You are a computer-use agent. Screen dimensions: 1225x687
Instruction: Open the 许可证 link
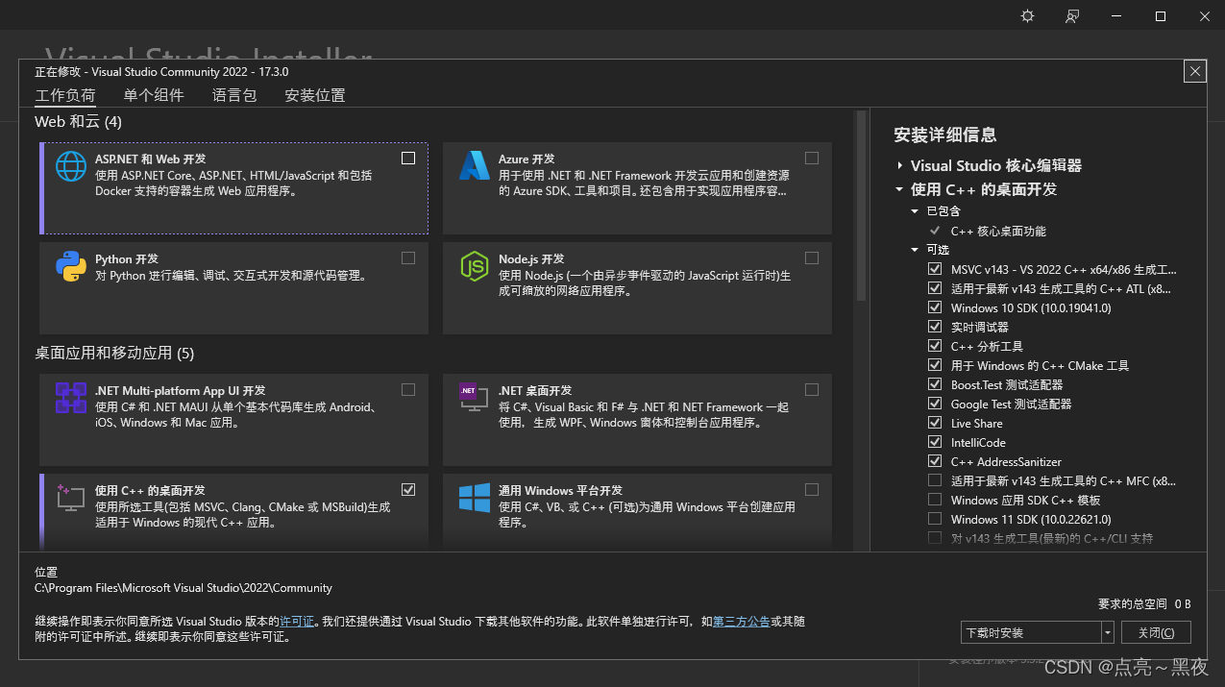coord(297,622)
